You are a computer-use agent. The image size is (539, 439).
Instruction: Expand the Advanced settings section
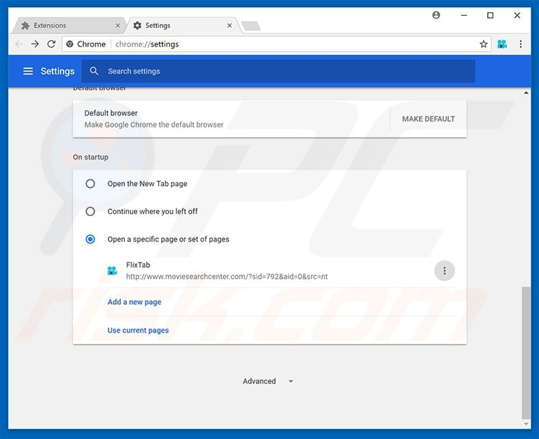[267, 381]
